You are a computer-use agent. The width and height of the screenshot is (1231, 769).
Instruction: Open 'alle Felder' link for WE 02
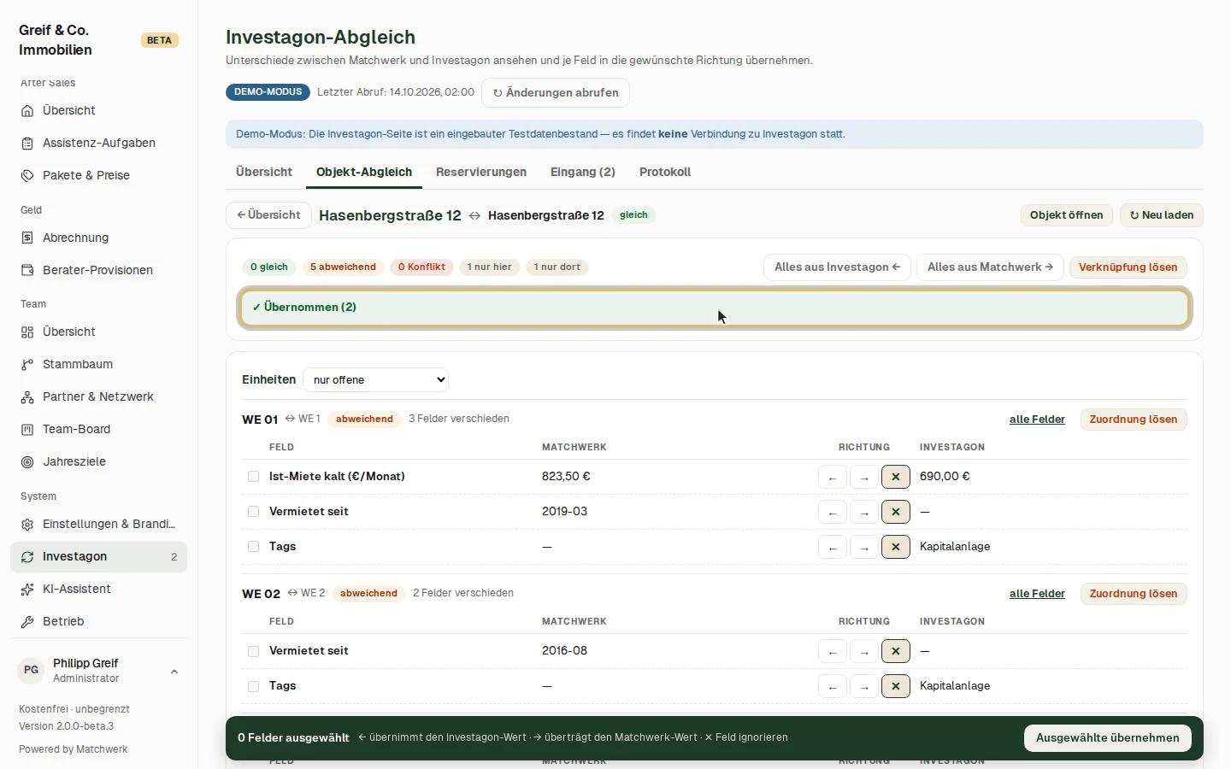(x=1037, y=594)
